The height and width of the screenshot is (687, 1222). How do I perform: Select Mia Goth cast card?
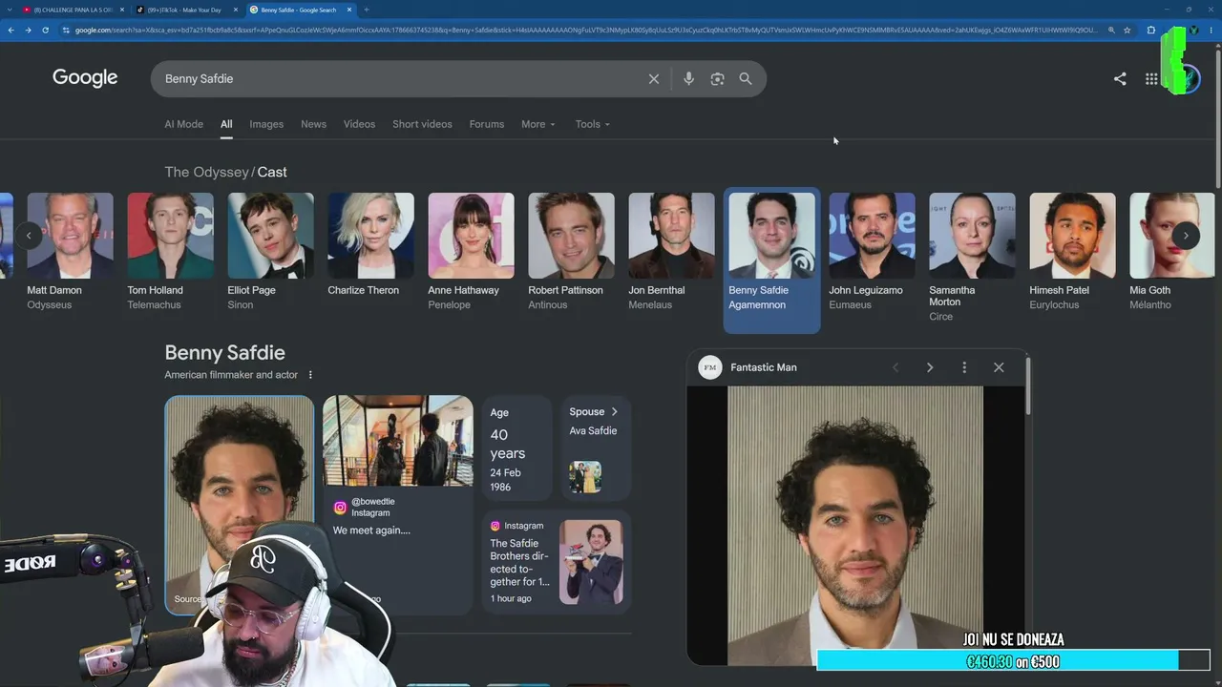(1172, 252)
